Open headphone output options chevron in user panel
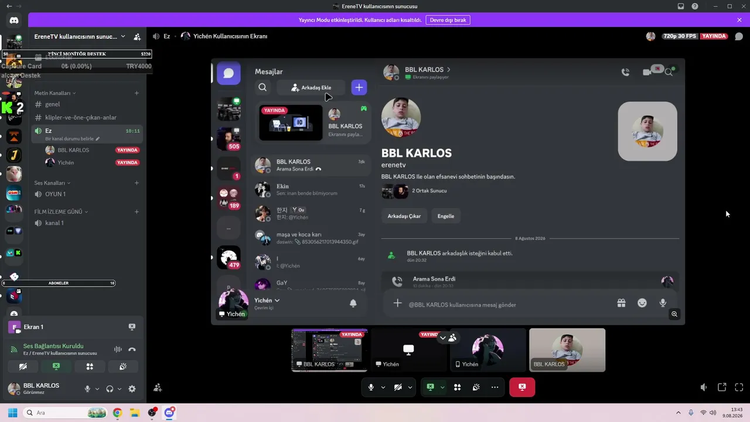 coord(120,389)
